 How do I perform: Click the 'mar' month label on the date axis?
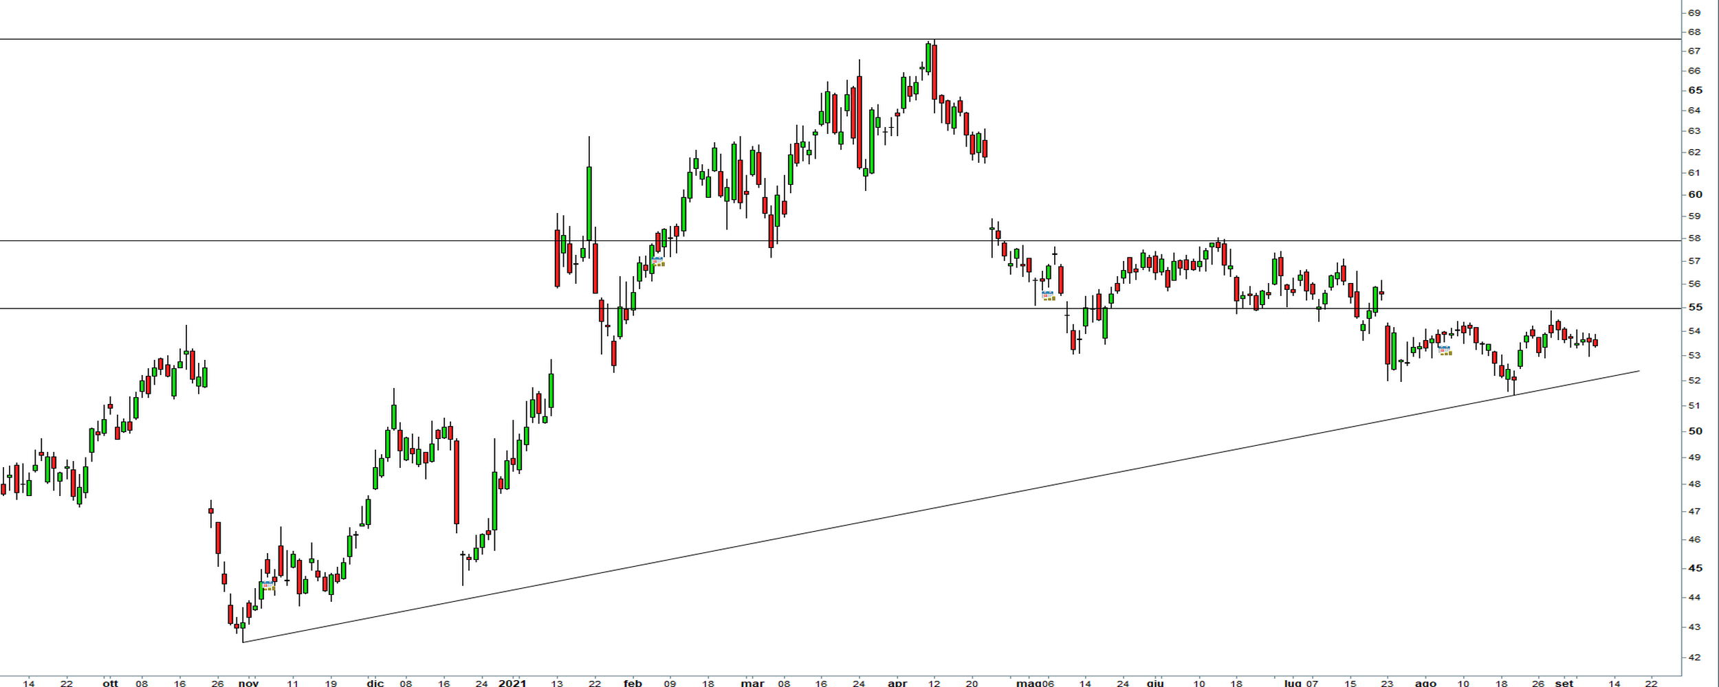click(753, 683)
